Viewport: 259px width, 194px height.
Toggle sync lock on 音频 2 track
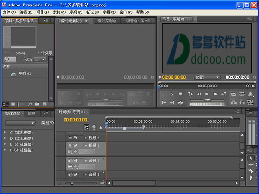coord(75,175)
